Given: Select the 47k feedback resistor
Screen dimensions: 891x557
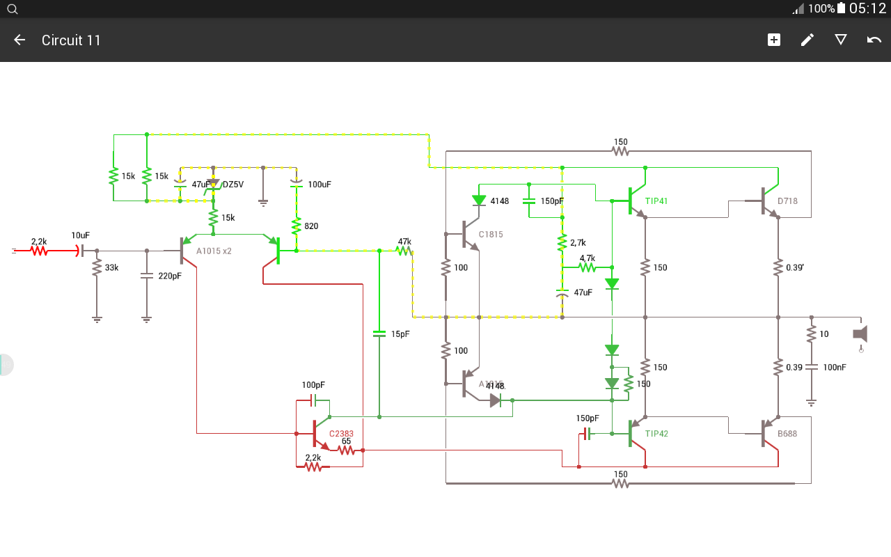Looking at the screenshot, I should (x=404, y=250).
